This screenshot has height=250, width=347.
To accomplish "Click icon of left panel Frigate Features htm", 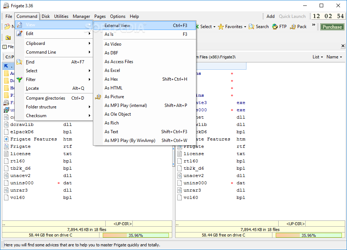I will (x=7, y=139).
